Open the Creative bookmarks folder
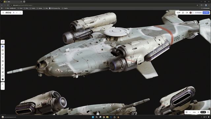 [32, 8]
